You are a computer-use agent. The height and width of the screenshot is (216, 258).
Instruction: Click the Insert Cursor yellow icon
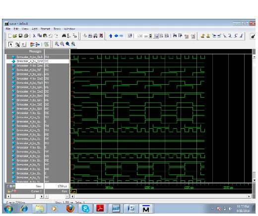pyautogui.click(x=202, y=36)
